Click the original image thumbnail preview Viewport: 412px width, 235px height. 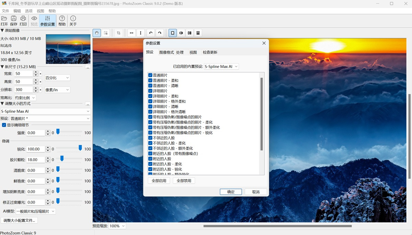coord(68,49)
